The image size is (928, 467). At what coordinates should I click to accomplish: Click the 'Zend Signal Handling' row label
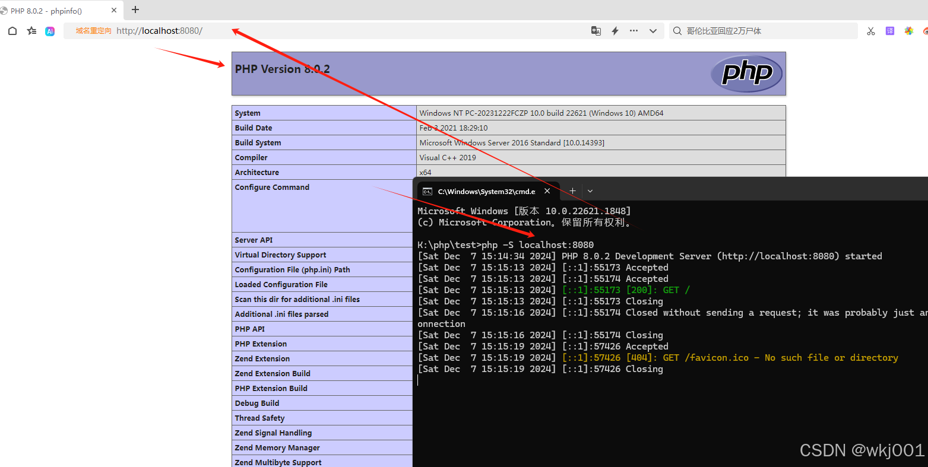tap(273, 433)
